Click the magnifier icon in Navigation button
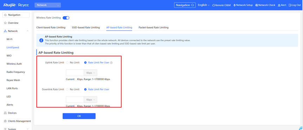Viewport: 303px width, 130px height. pyautogui.click(x=192, y=5)
